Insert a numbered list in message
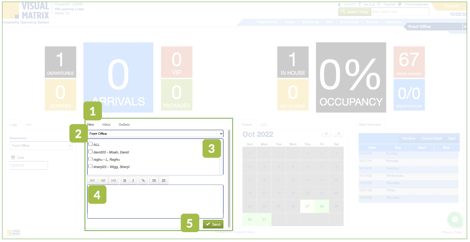 pyautogui.click(x=164, y=180)
